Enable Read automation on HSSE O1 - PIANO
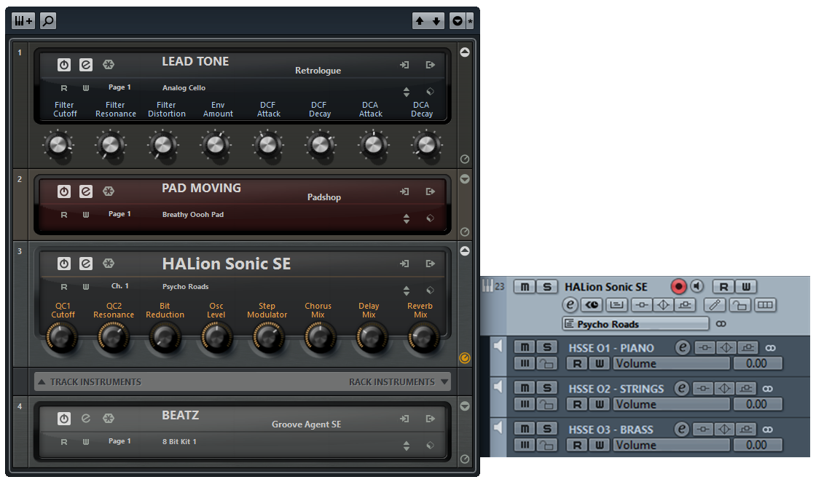 click(x=577, y=363)
